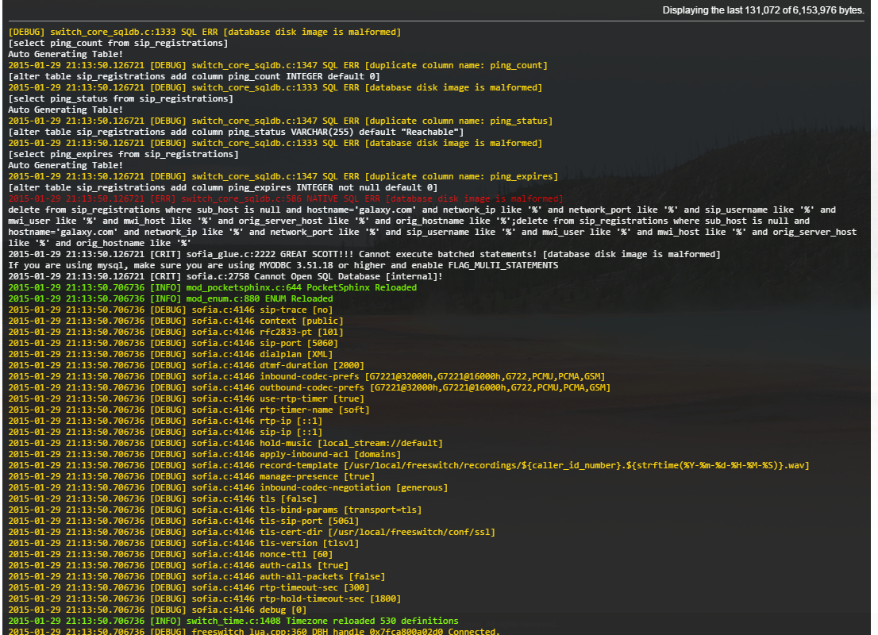Select the 'Timezone reloaded 530 definitions' info line
The height and width of the screenshot is (635, 878).
point(233,621)
